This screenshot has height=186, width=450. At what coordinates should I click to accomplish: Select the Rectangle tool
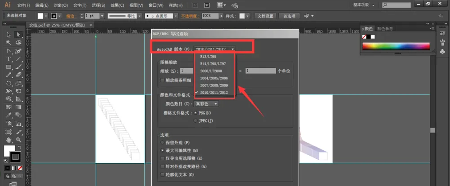point(9,67)
